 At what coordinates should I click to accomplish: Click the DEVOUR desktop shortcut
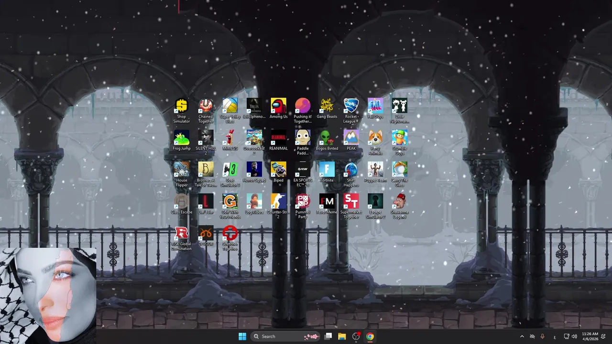point(206,236)
